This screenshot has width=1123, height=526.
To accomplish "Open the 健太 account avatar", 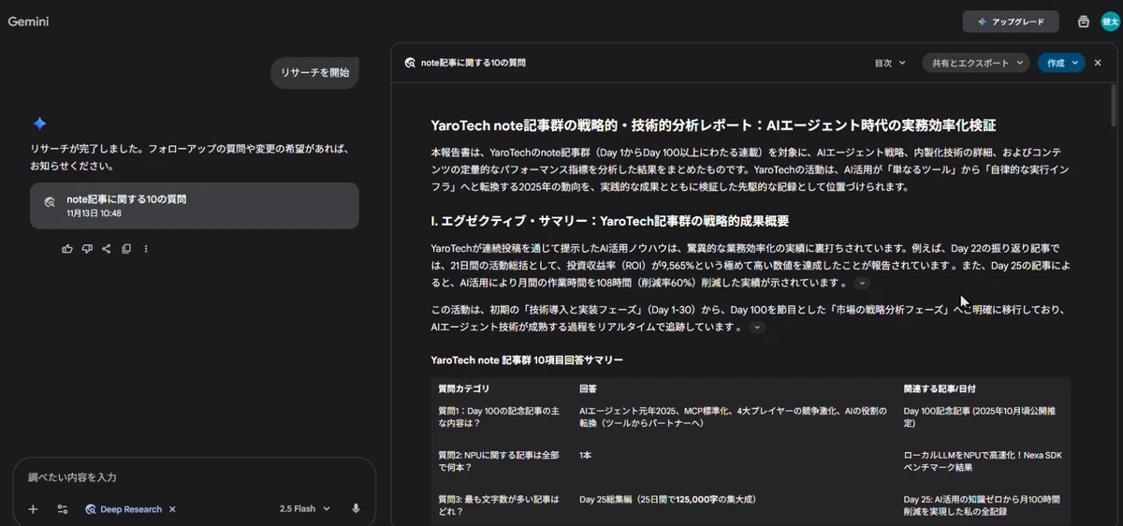I will pos(1110,21).
